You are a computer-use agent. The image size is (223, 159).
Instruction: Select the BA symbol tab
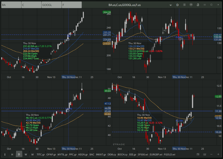11,5
